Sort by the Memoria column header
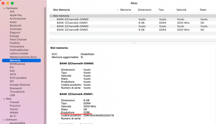Image resolution: width=216 pixels, height=124 pixels. pos(126,10)
